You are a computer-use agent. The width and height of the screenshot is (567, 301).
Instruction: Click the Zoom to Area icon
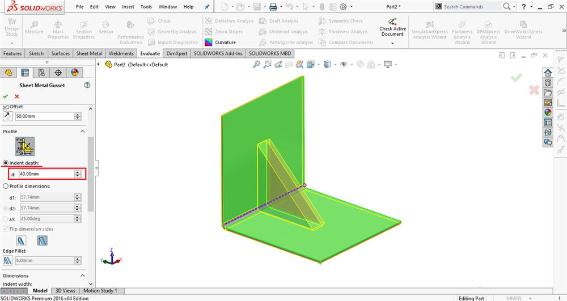[x=267, y=64]
